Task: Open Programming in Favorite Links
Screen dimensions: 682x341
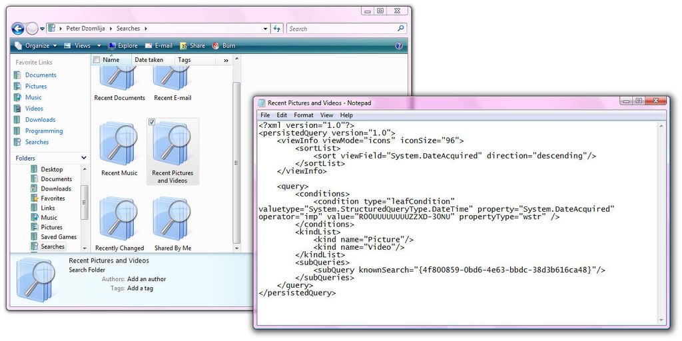Action: pos(44,131)
